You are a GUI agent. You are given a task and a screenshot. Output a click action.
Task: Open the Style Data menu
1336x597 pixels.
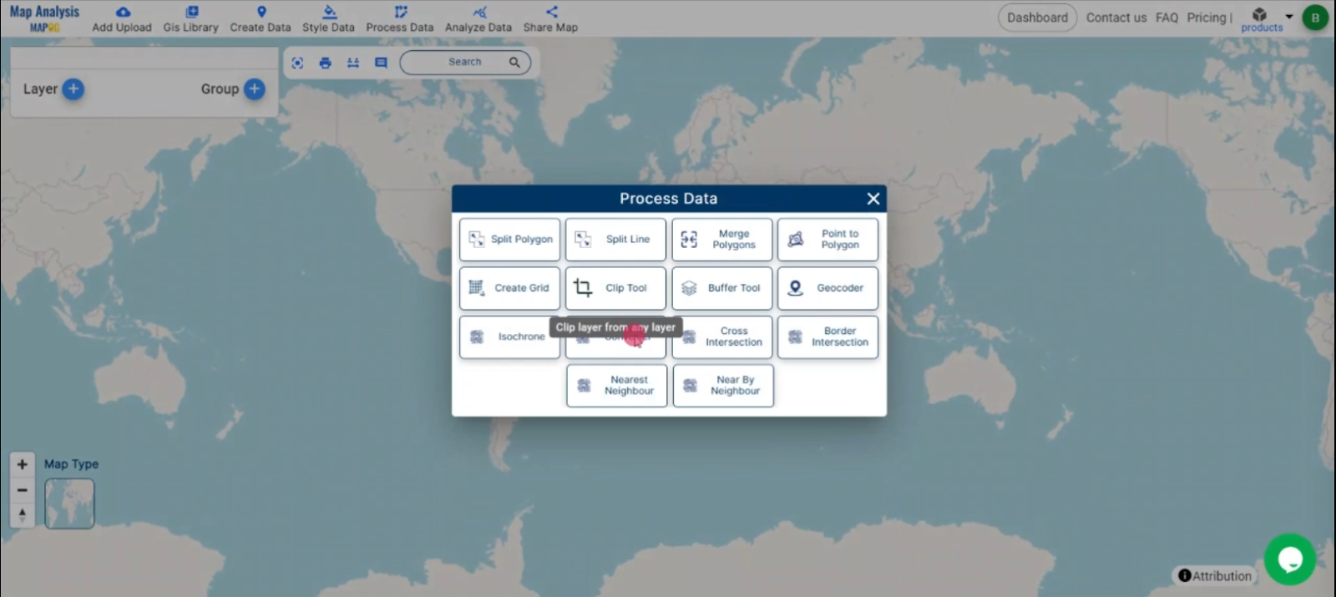[328, 19]
